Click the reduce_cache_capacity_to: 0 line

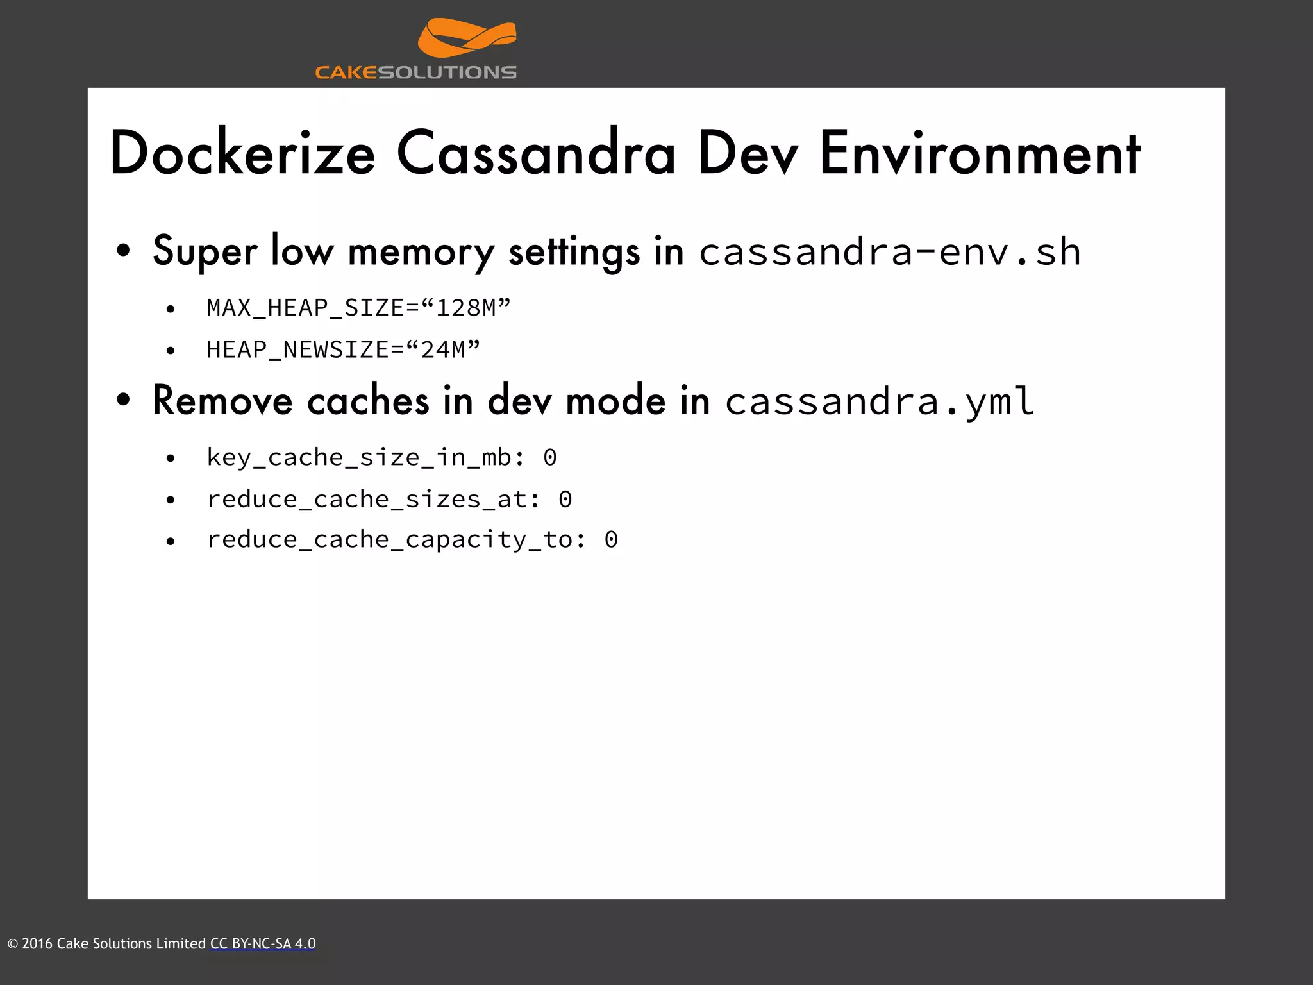[x=412, y=540]
